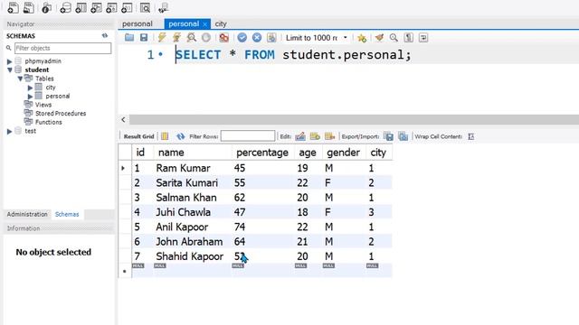The image size is (579, 325).
Task: Insert new row icon in grid toolbar
Action: point(315,136)
